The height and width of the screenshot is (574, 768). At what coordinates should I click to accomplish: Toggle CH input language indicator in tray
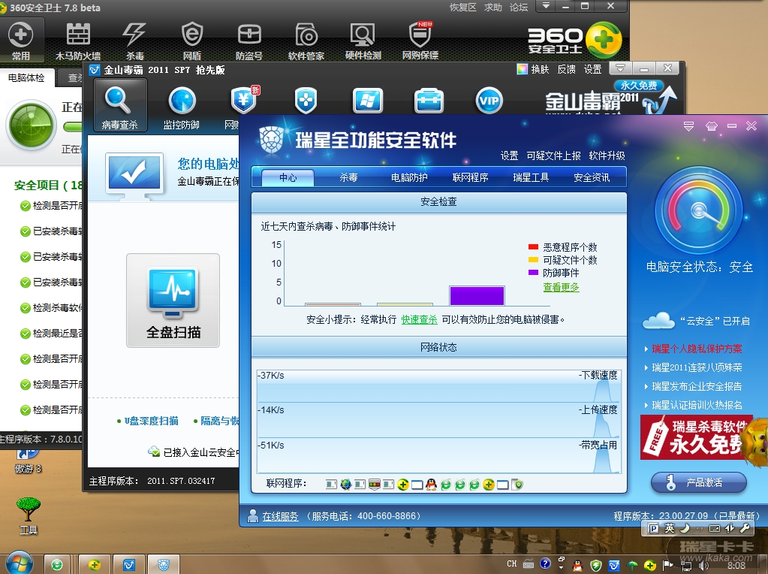pyautogui.click(x=511, y=564)
